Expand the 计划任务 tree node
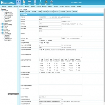This screenshot has height=105, width=105. tap(1, 26)
